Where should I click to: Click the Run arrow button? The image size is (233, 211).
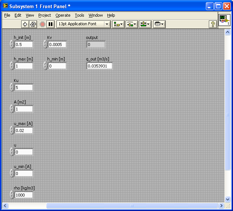[25, 24]
